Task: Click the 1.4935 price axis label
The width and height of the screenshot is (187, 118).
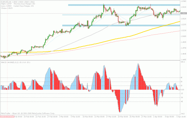Action: 183,42
